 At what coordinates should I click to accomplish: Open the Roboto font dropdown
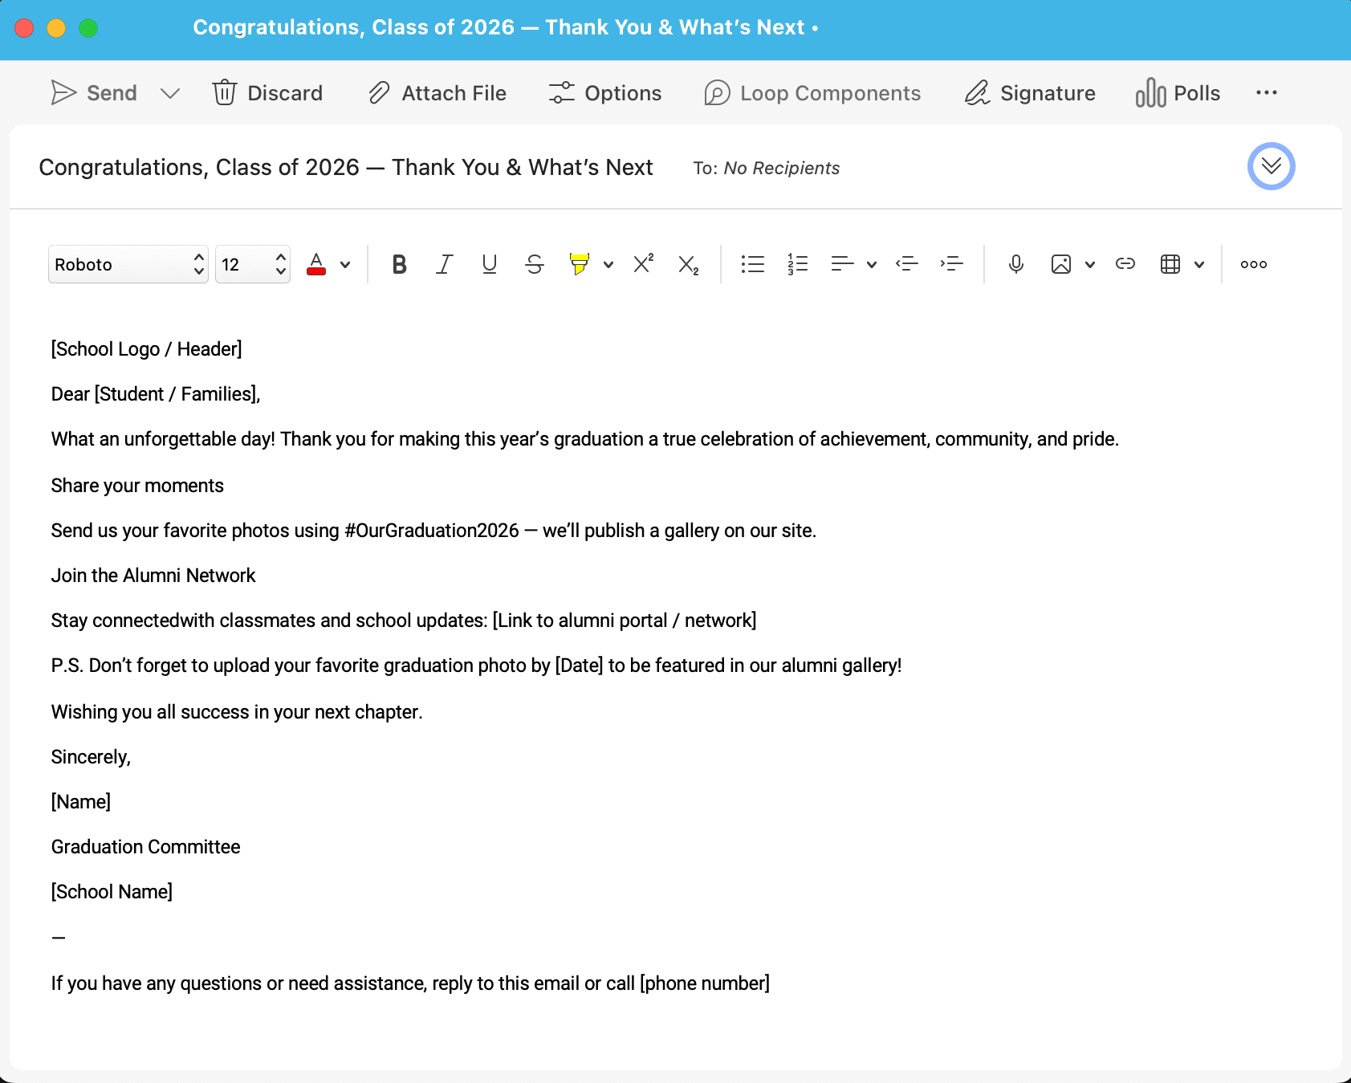[128, 264]
